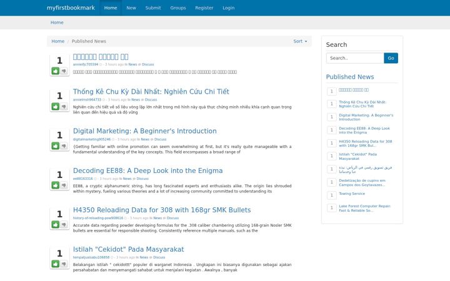Open sidebar link Towing Service
Screen dimensions: 450x281
pos(352,194)
